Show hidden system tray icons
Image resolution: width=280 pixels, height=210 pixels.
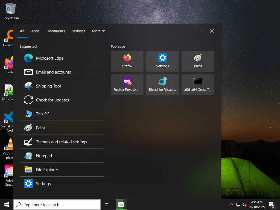pos(231,205)
